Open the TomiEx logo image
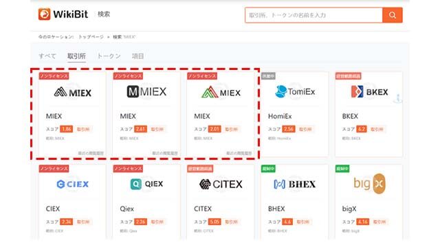Screen dimensions: 440x247 tap(295, 91)
